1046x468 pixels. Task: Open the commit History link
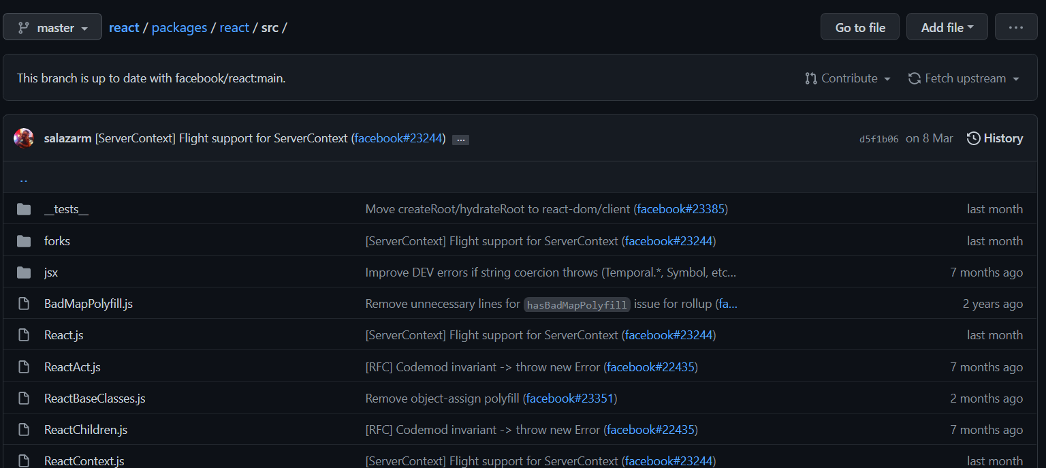[x=995, y=138]
